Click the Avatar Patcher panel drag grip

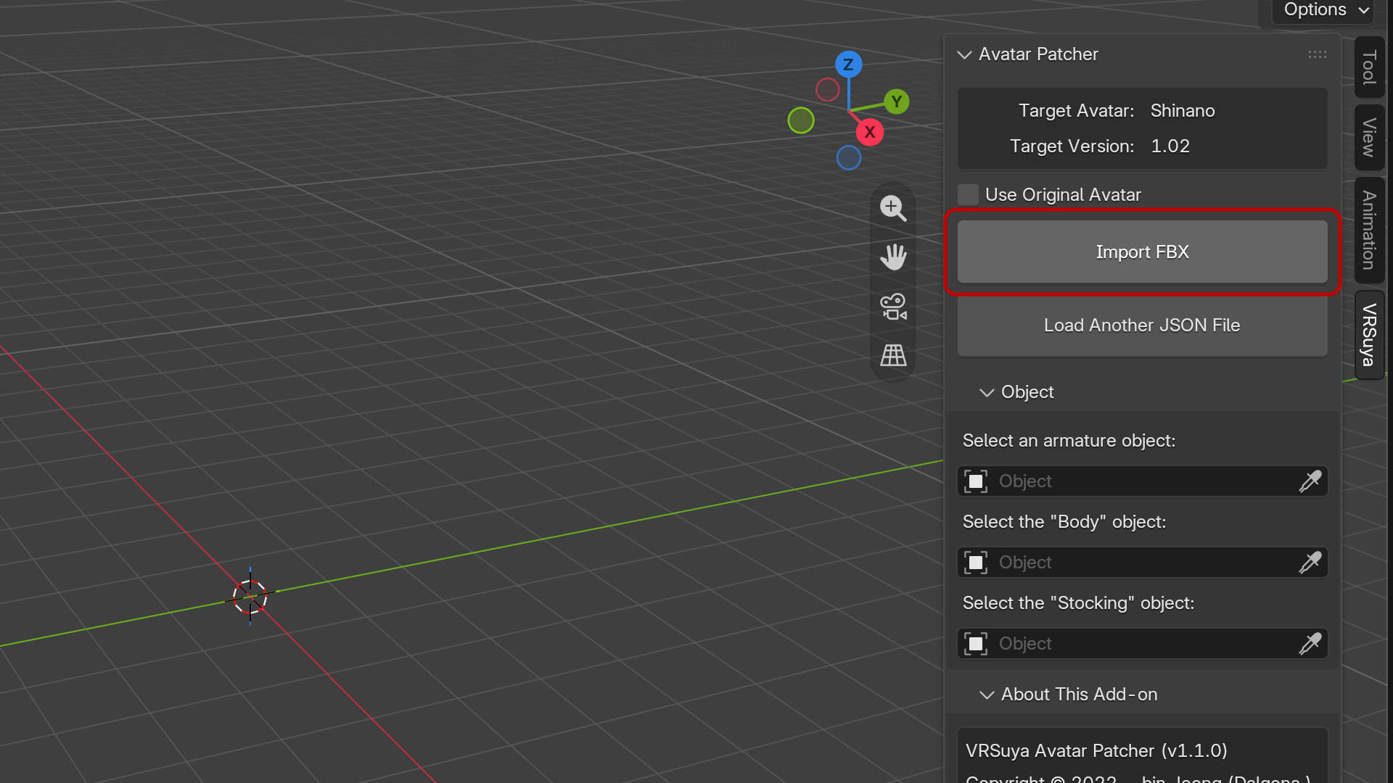[1318, 54]
